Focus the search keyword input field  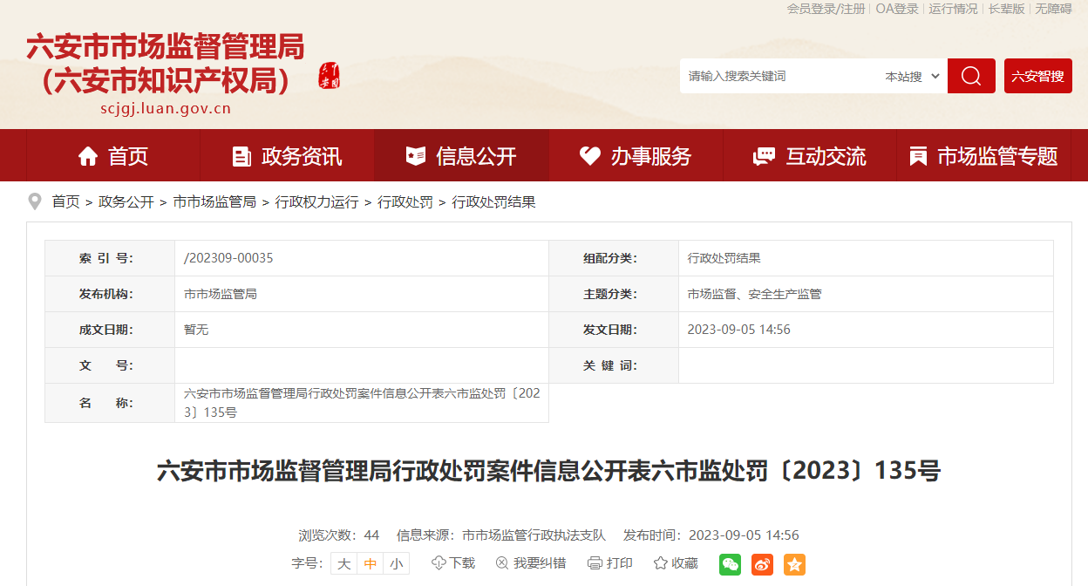tap(778, 76)
